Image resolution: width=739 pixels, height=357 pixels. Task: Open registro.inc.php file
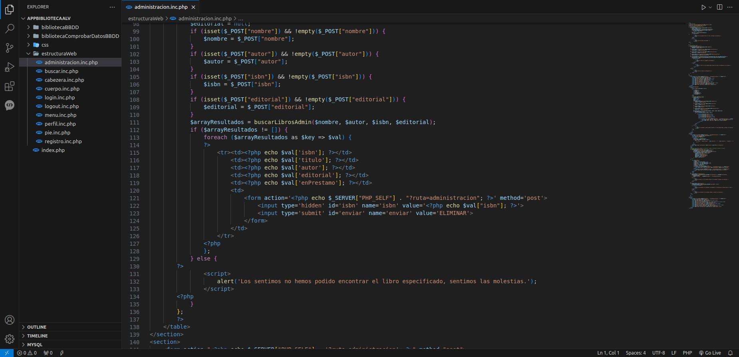(x=70, y=141)
